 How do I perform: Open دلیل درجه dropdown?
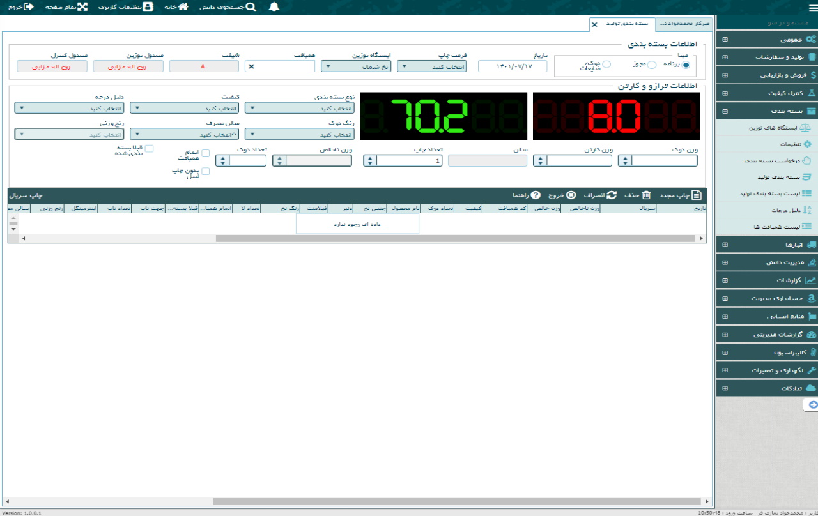(x=69, y=108)
